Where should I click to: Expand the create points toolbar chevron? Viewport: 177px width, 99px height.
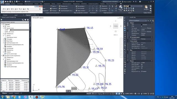[x=40, y=9]
